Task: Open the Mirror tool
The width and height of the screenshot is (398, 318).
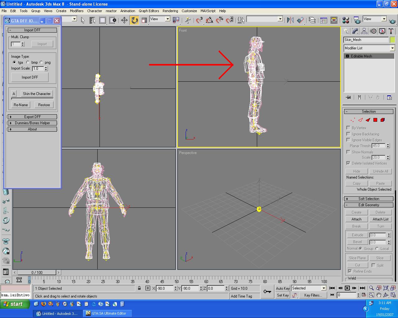Action: coord(290,20)
